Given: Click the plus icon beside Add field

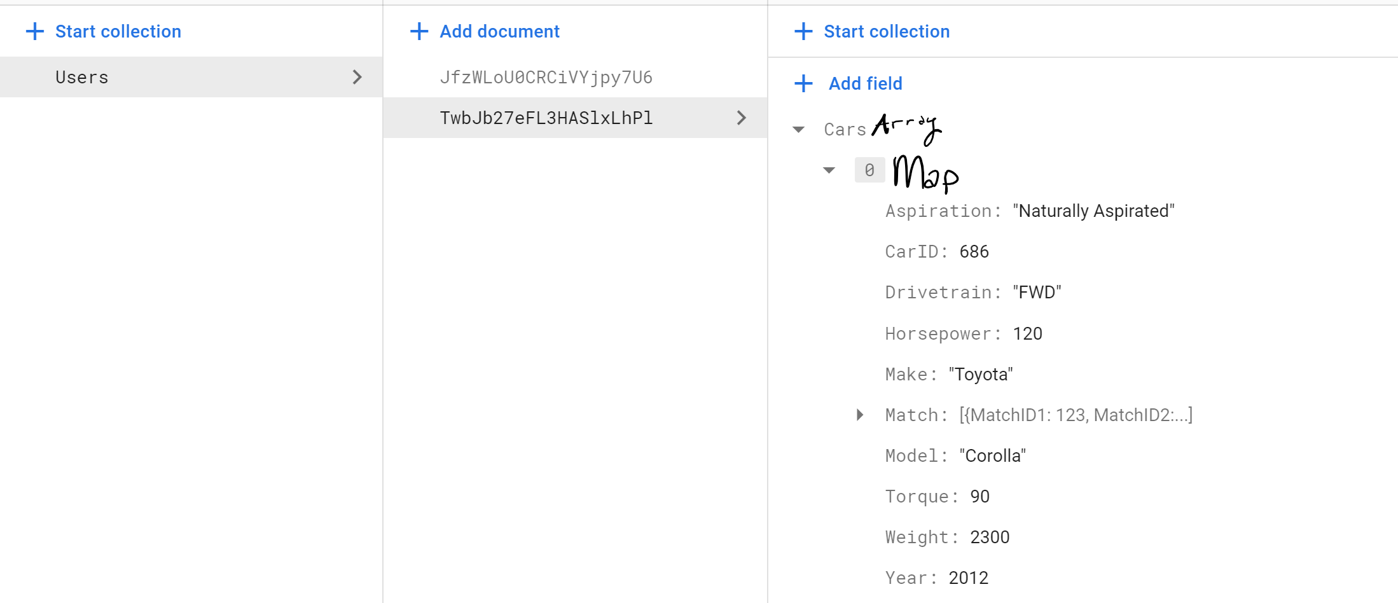Looking at the screenshot, I should click(803, 83).
